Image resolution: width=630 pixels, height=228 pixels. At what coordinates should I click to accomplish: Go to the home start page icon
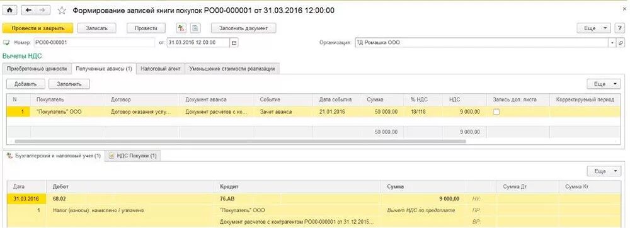tap(9, 11)
